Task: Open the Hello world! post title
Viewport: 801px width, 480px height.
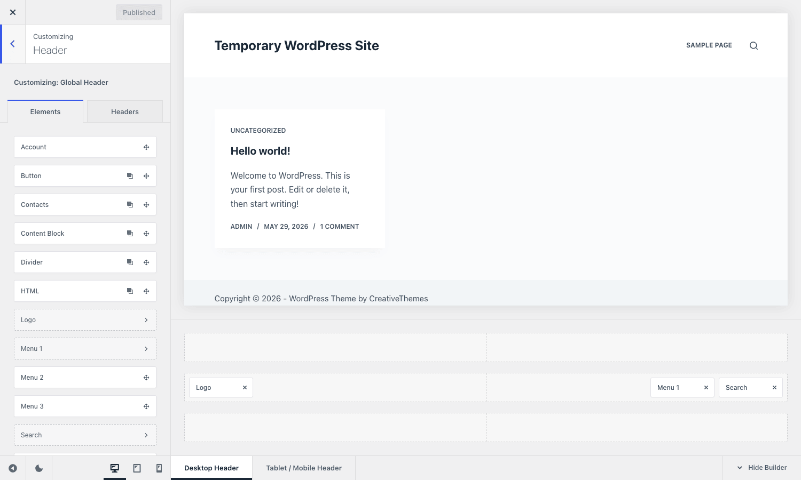Action: pos(261,151)
